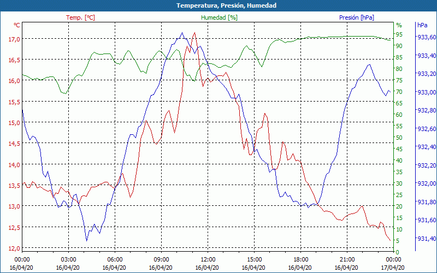Click the '15:00' time axis label
The image size is (437, 273).
pos(254,260)
